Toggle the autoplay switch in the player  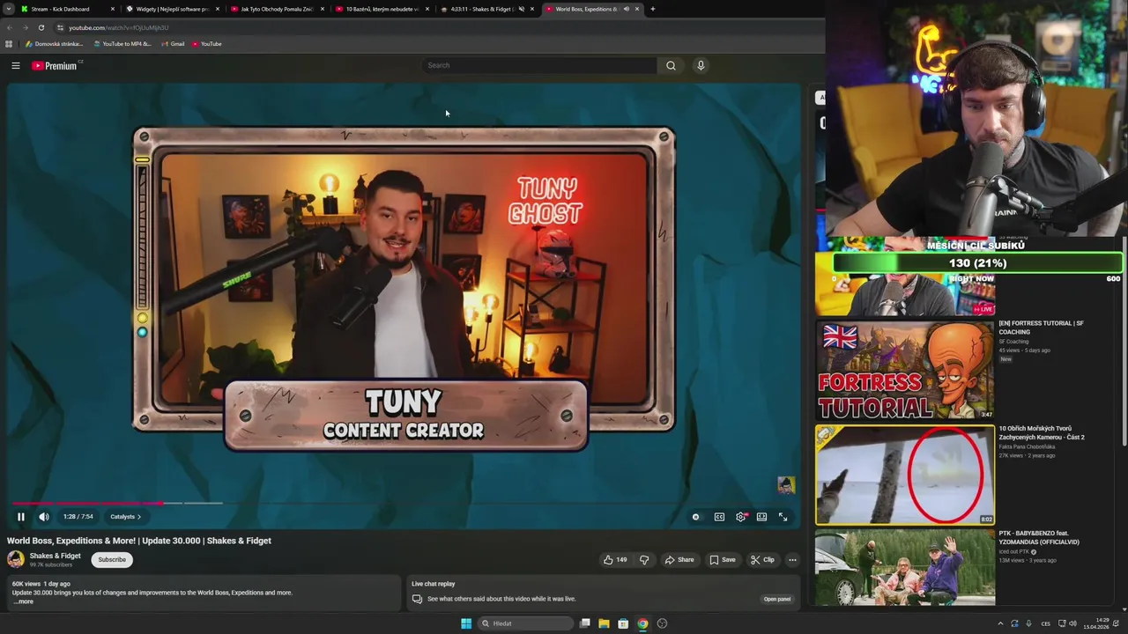(695, 517)
